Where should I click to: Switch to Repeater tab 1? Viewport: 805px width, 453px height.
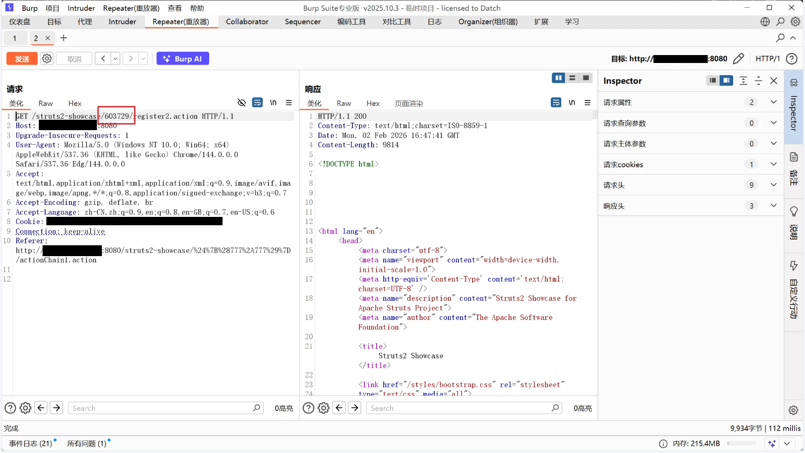coord(15,38)
